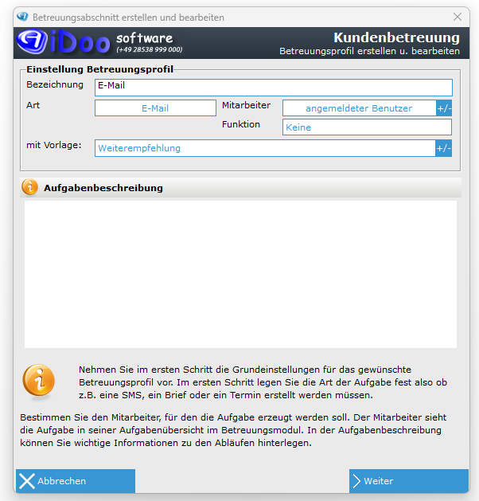Click the window title 'Betreuungsabschnitt erstellen und bearbeiten'
The height and width of the screenshot is (501, 479).
coord(128,18)
